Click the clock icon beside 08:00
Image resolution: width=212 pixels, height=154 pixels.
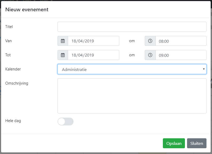pyautogui.click(x=150, y=41)
